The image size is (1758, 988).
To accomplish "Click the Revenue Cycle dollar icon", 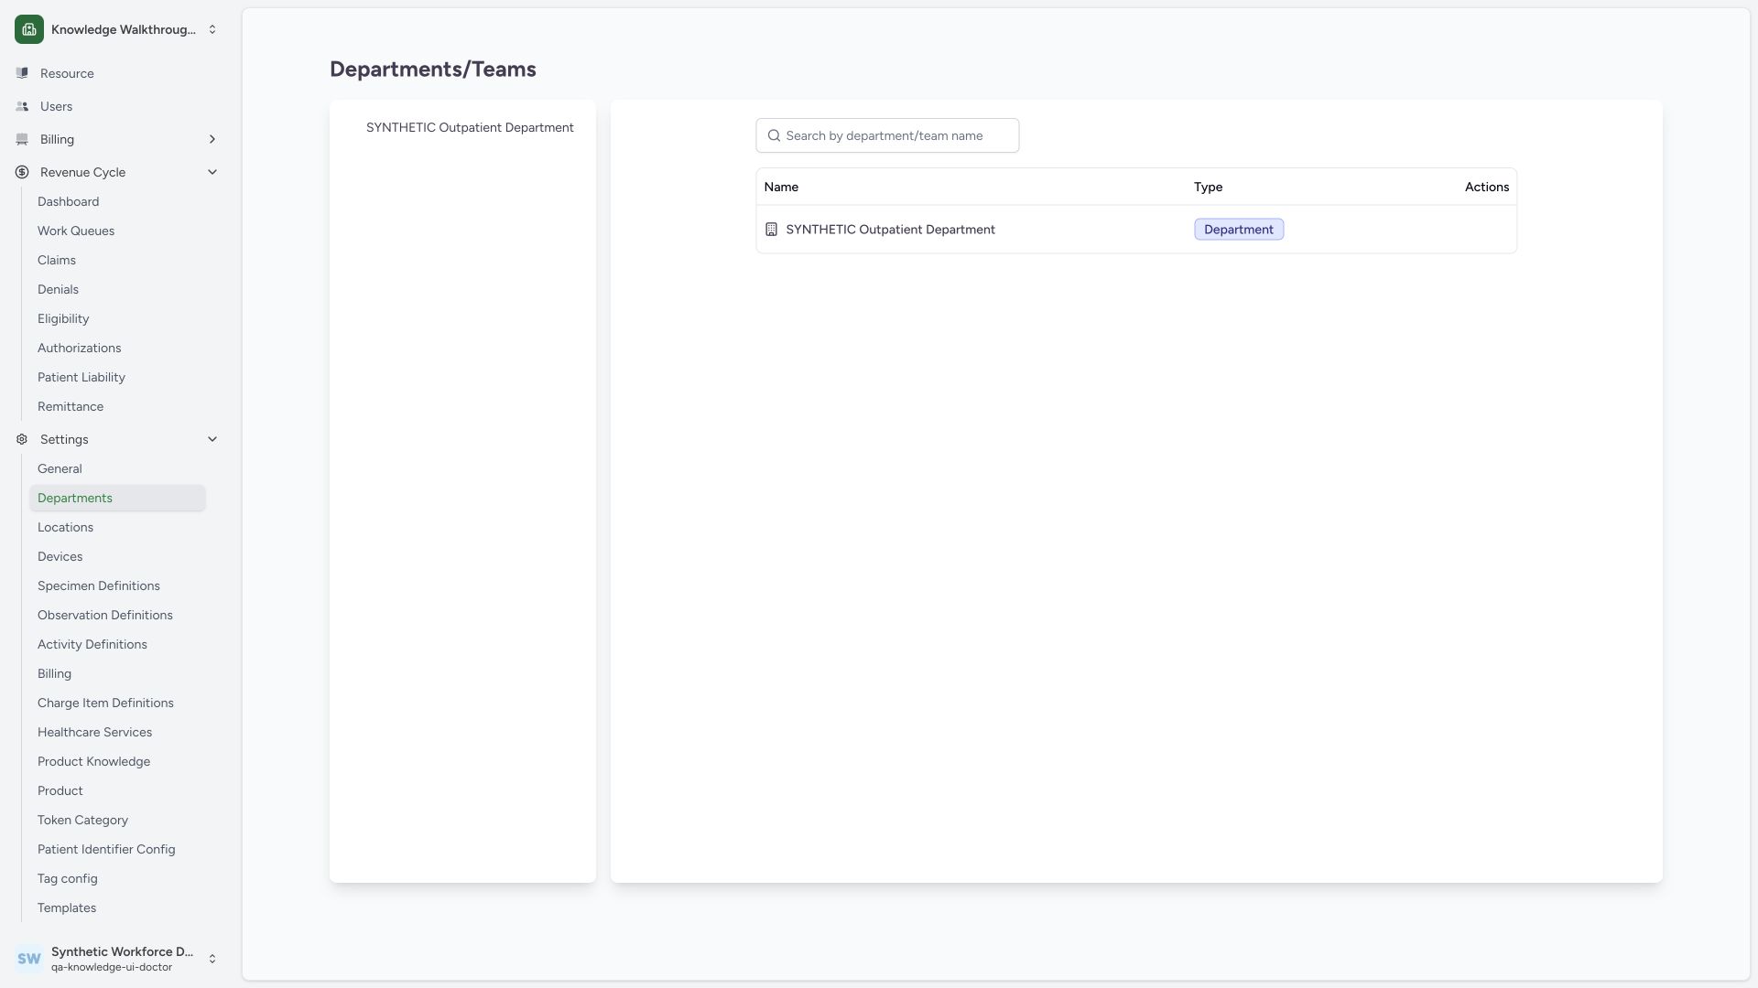I will point(22,172).
